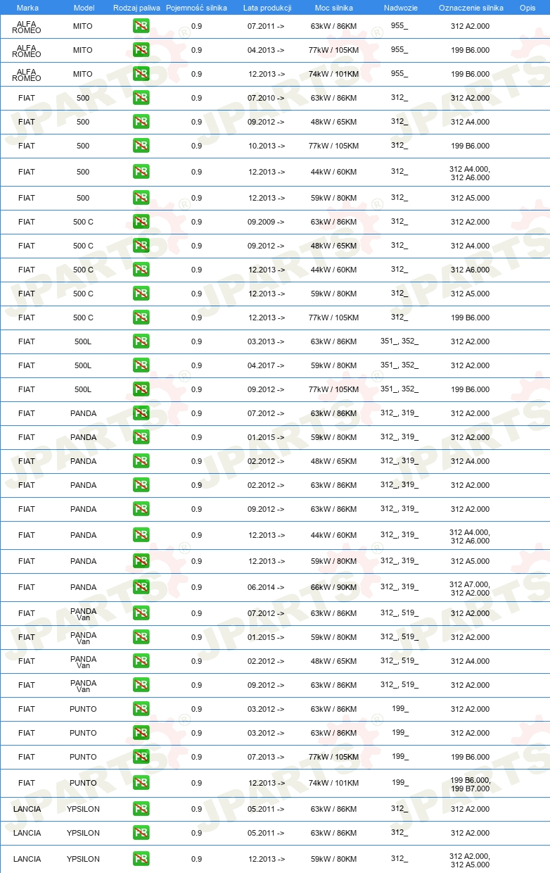
Task: Click 'ALFA ROMEO' in the 04.2013 row
Action: coord(27,50)
